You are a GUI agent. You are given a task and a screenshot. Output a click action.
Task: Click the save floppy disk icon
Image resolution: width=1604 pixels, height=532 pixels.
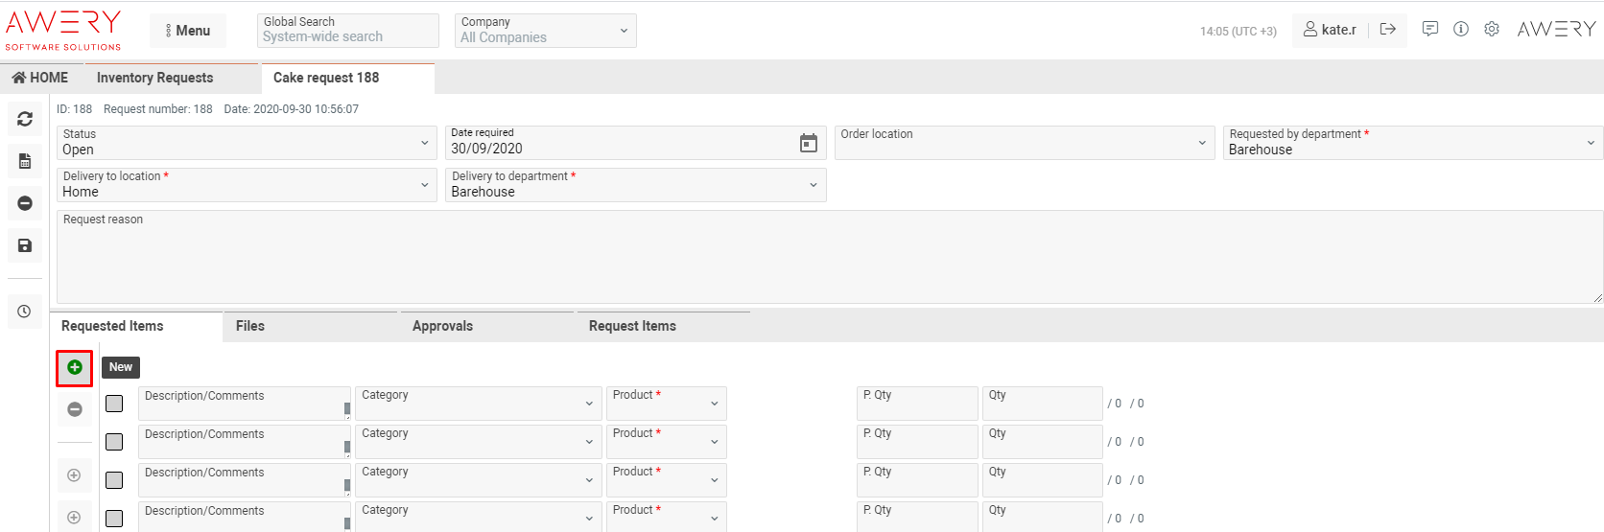25,245
